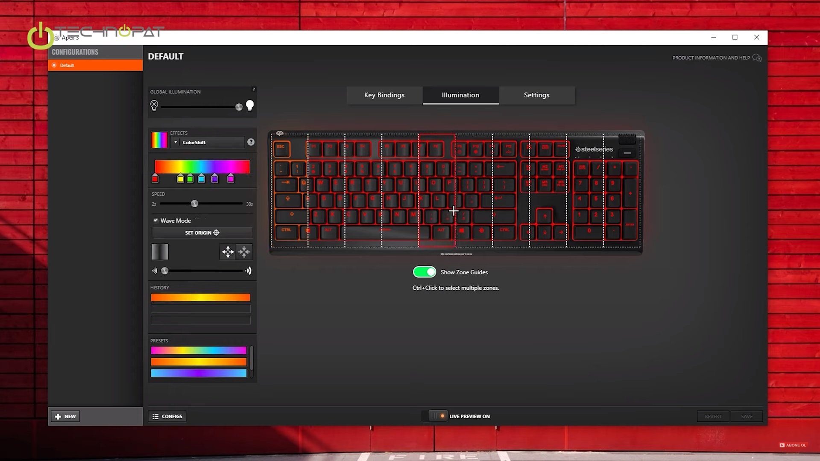Select the outward wave direction arrows
The height and width of the screenshot is (461, 820).
pyautogui.click(x=228, y=252)
